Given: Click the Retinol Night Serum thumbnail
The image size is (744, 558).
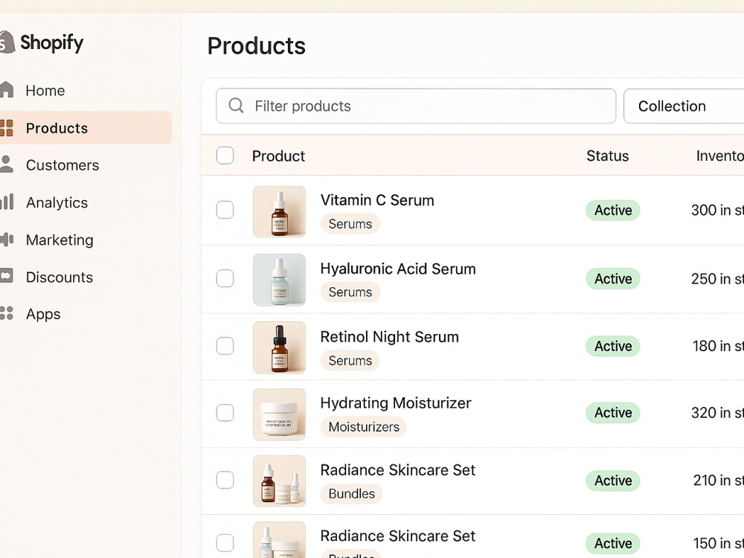Looking at the screenshot, I should (279, 347).
